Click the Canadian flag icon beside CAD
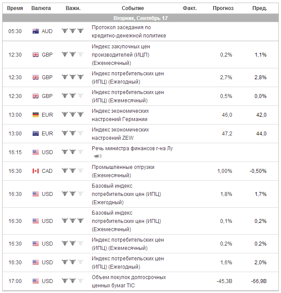The image size is (281, 293). click(x=36, y=171)
